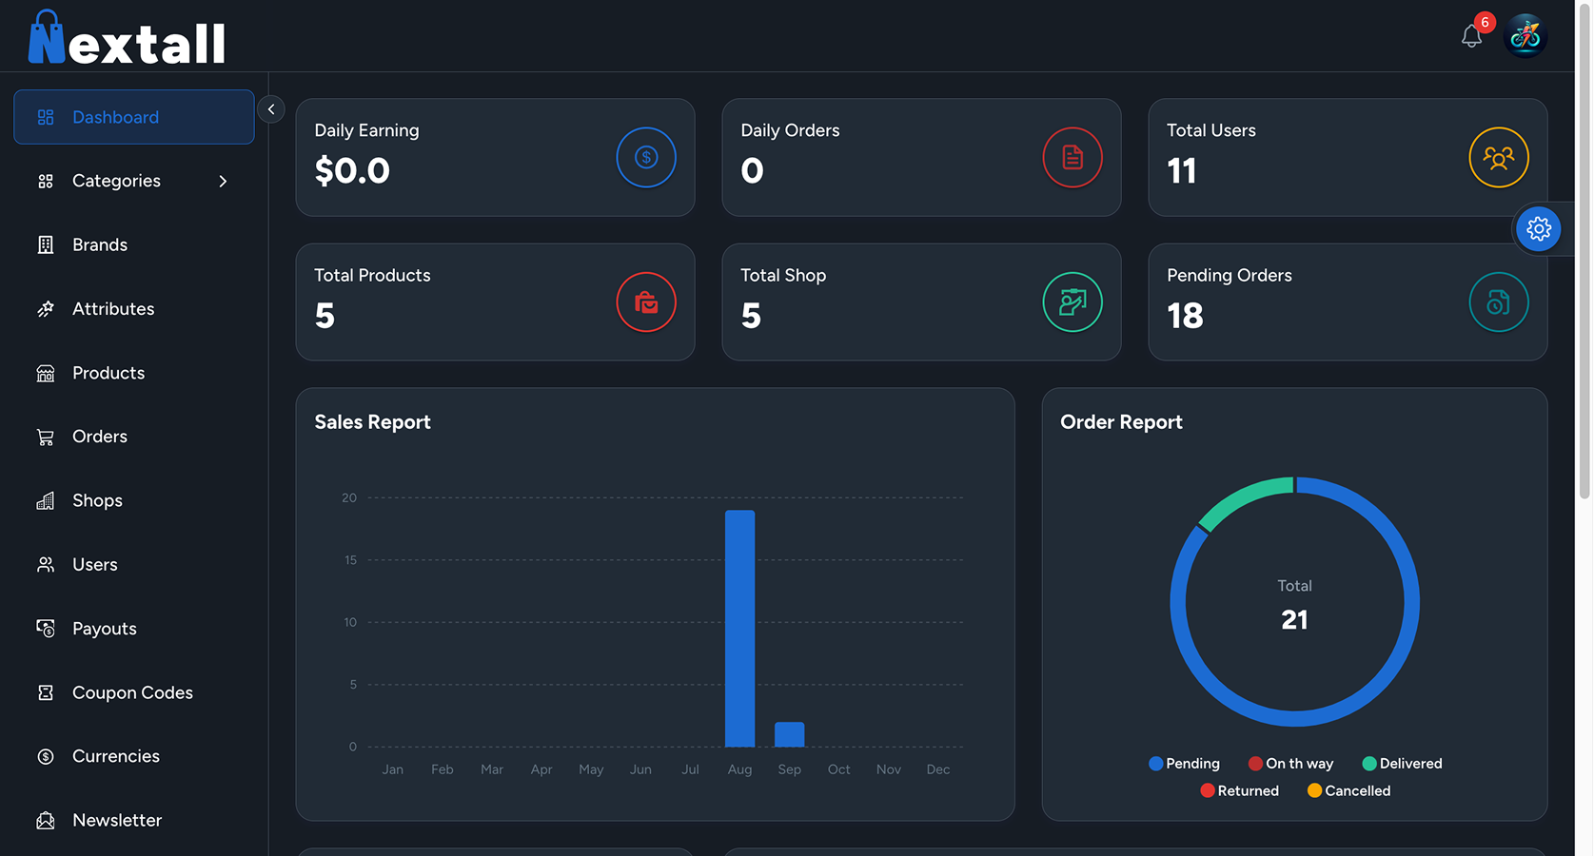Collapse the sidebar with the chevron arrow

pyautogui.click(x=270, y=108)
